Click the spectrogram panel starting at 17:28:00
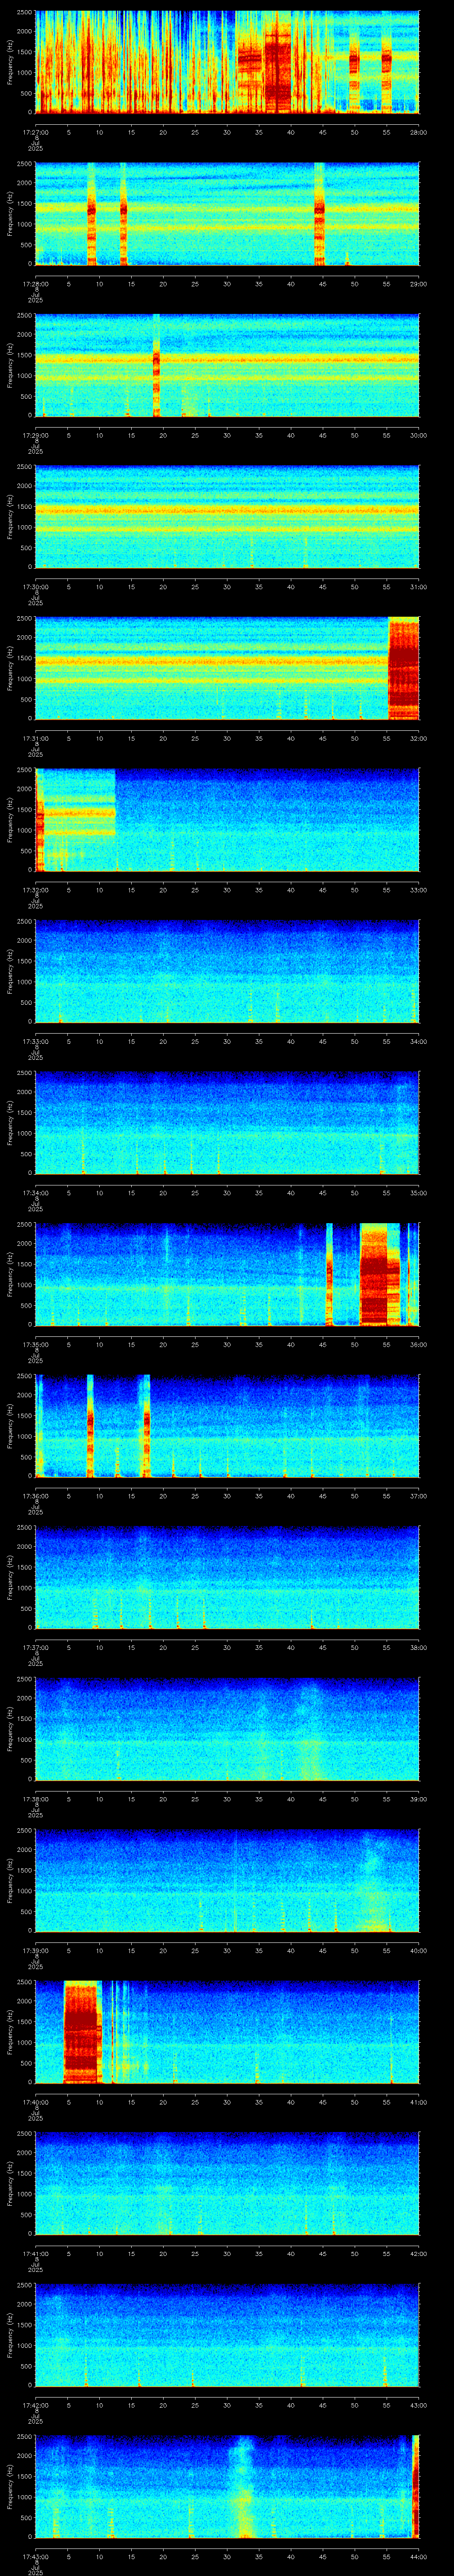 (227, 214)
